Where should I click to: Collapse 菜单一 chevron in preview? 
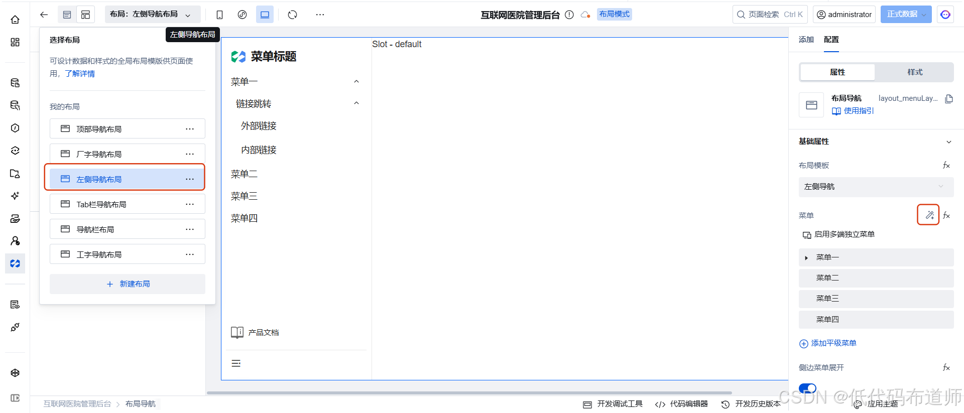click(356, 82)
